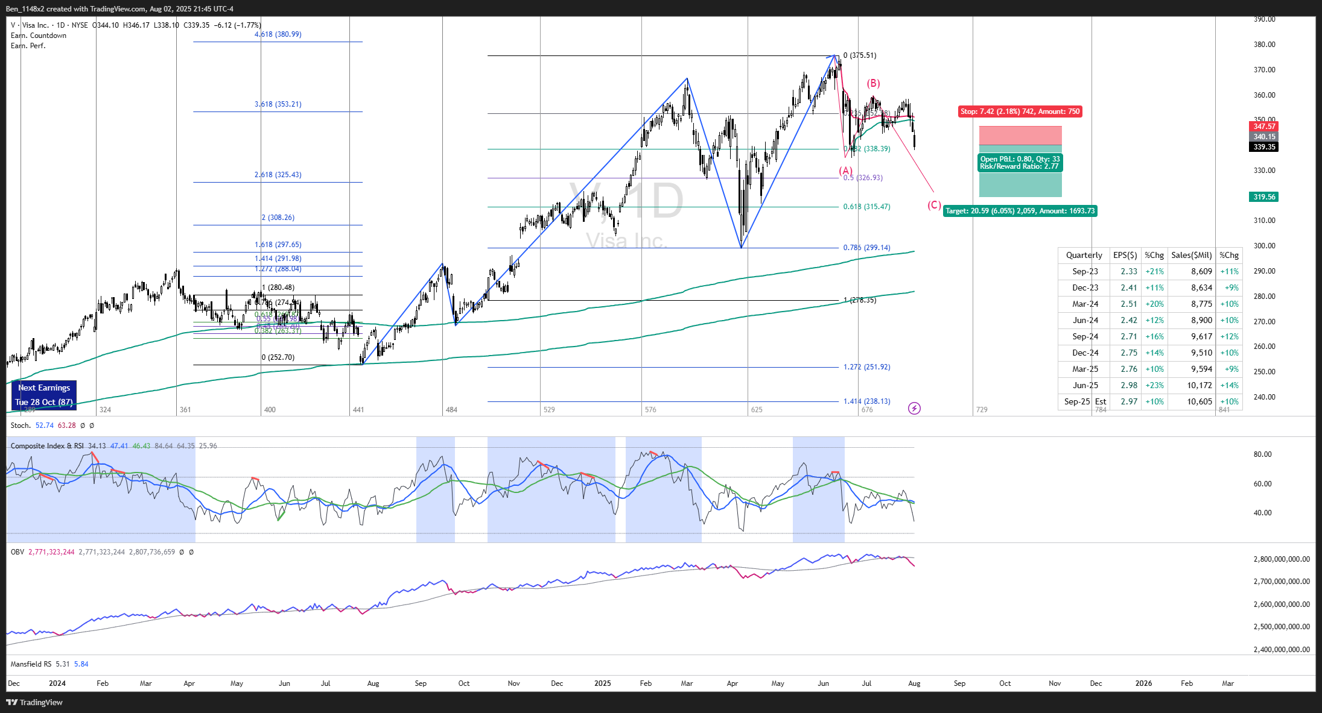Select the OBV indicator legend

[x=17, y=552]
